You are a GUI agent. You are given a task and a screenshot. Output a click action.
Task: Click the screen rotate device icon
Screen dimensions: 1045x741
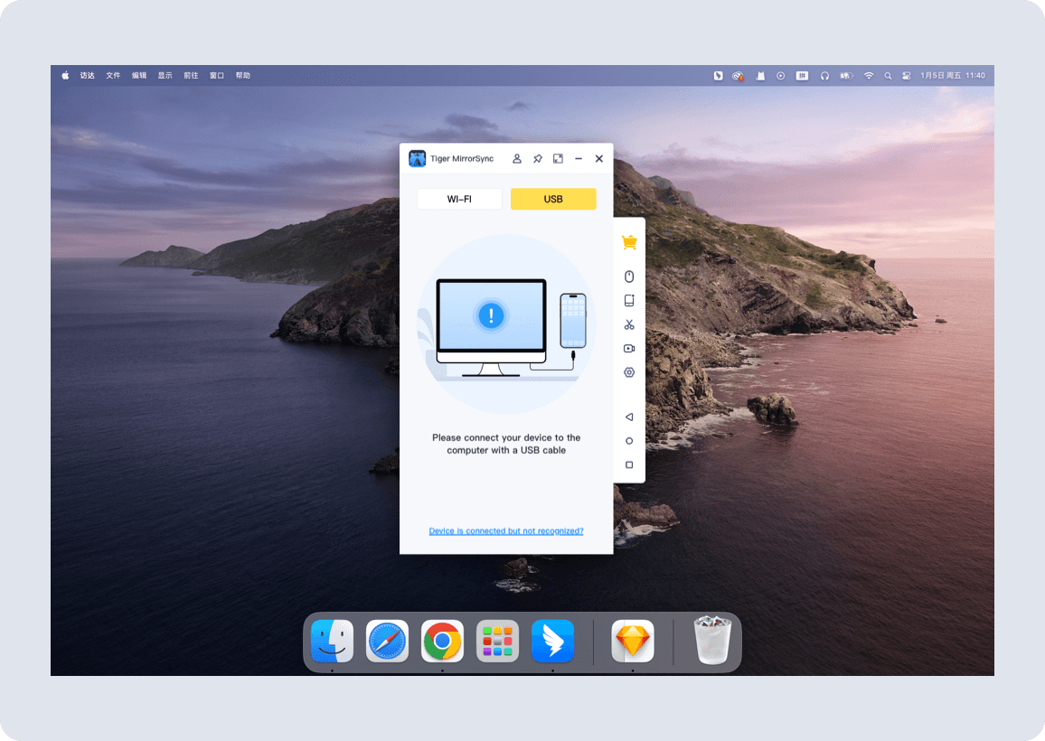629,301
